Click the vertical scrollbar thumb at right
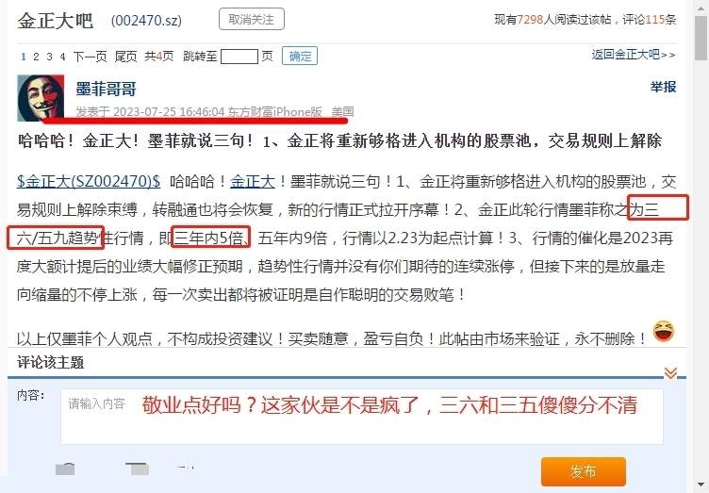Image resolution: width=709 pixels, height=493 pixels. click(x=701, y=38)
